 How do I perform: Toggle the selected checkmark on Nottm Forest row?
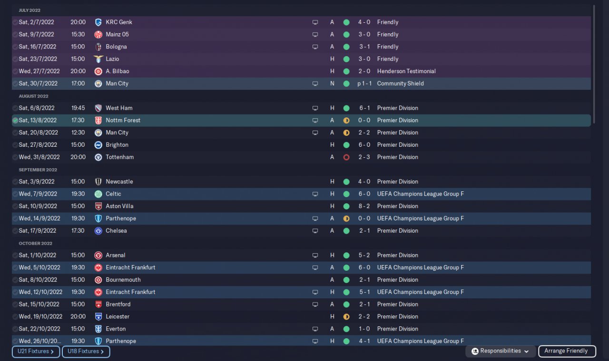[15, 121]
